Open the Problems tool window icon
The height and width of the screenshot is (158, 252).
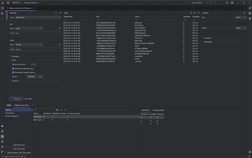pos(2,147)
